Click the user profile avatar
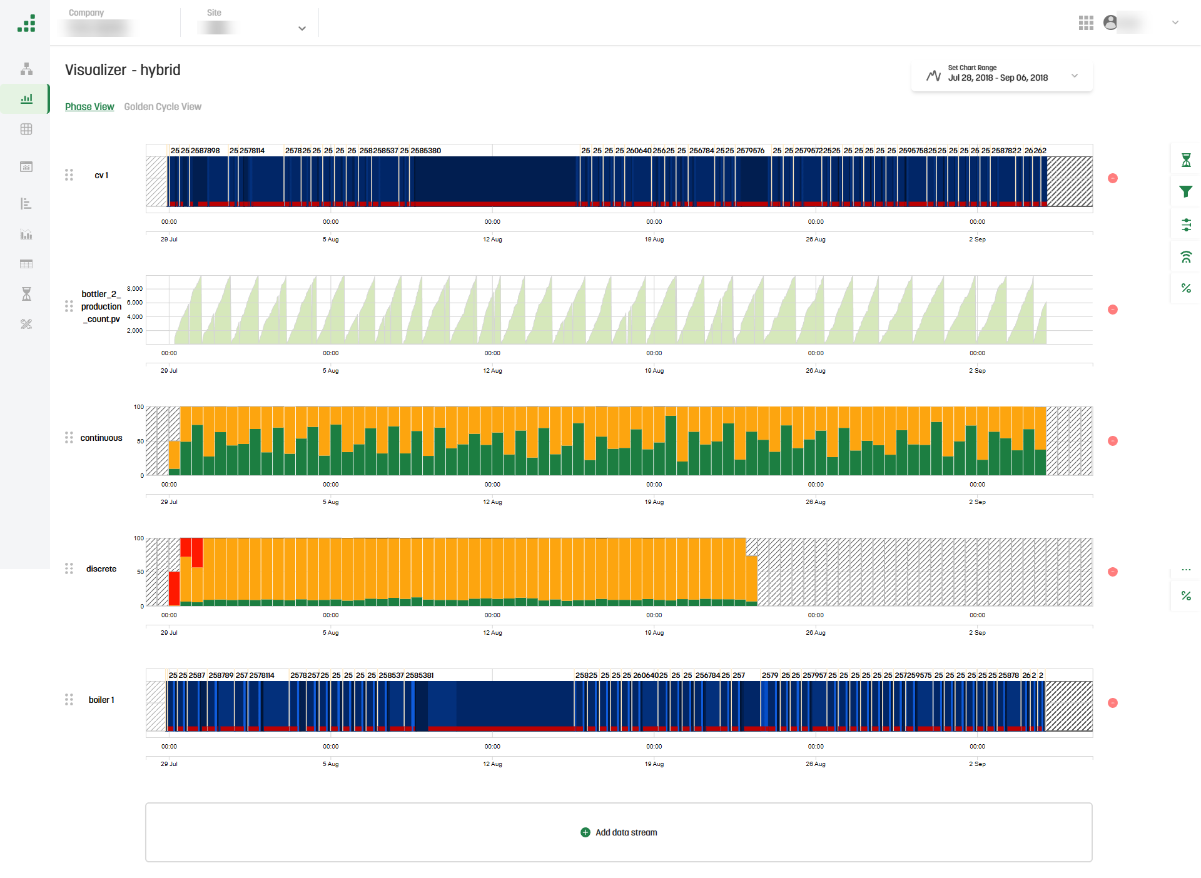 pyautogui.click(x=1110, y=23)
